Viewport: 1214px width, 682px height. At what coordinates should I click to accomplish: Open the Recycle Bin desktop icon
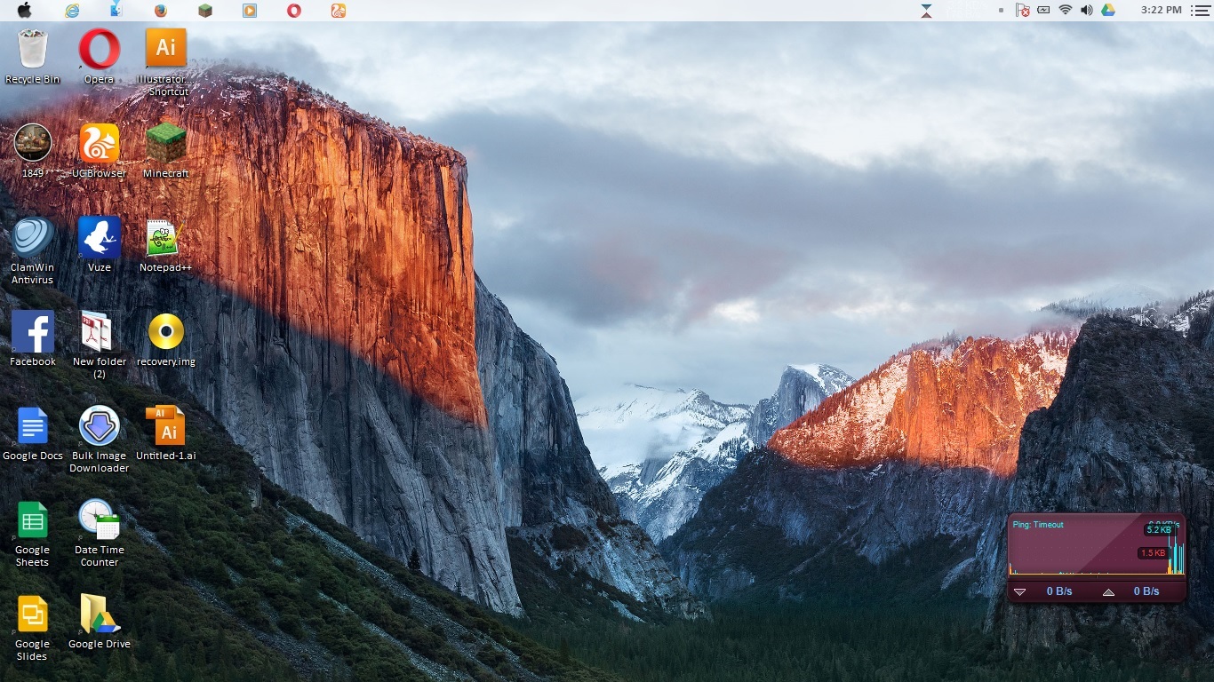33,57
